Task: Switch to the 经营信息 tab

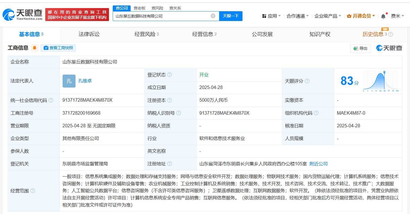Action: (204, 34)
